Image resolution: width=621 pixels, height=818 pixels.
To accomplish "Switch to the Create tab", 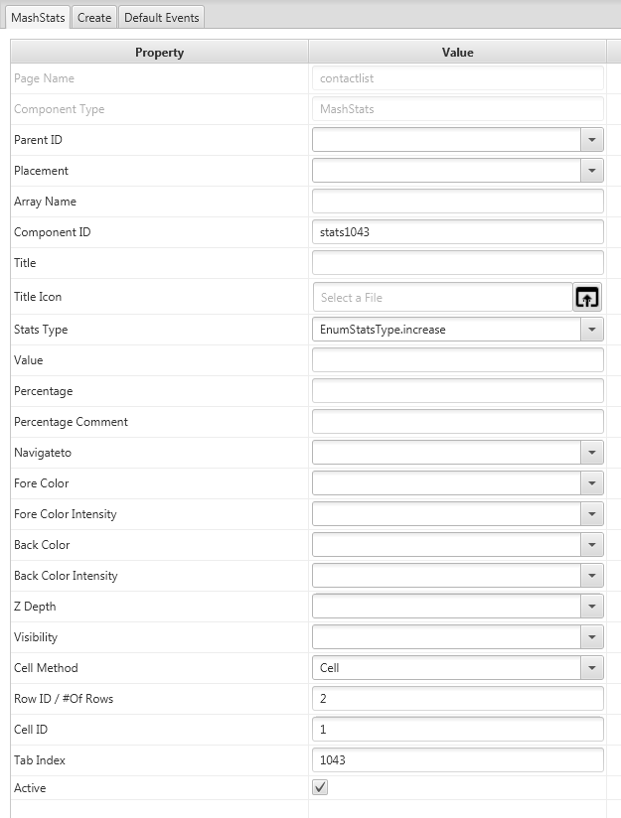I will [x=94, y=17].
